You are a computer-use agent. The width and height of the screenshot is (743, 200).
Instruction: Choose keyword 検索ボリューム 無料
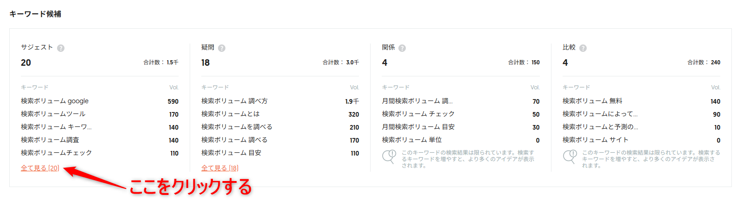tap(592, 101)
